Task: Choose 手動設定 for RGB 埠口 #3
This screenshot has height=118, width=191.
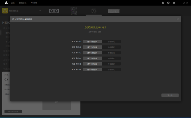Action: coord(111,53)
